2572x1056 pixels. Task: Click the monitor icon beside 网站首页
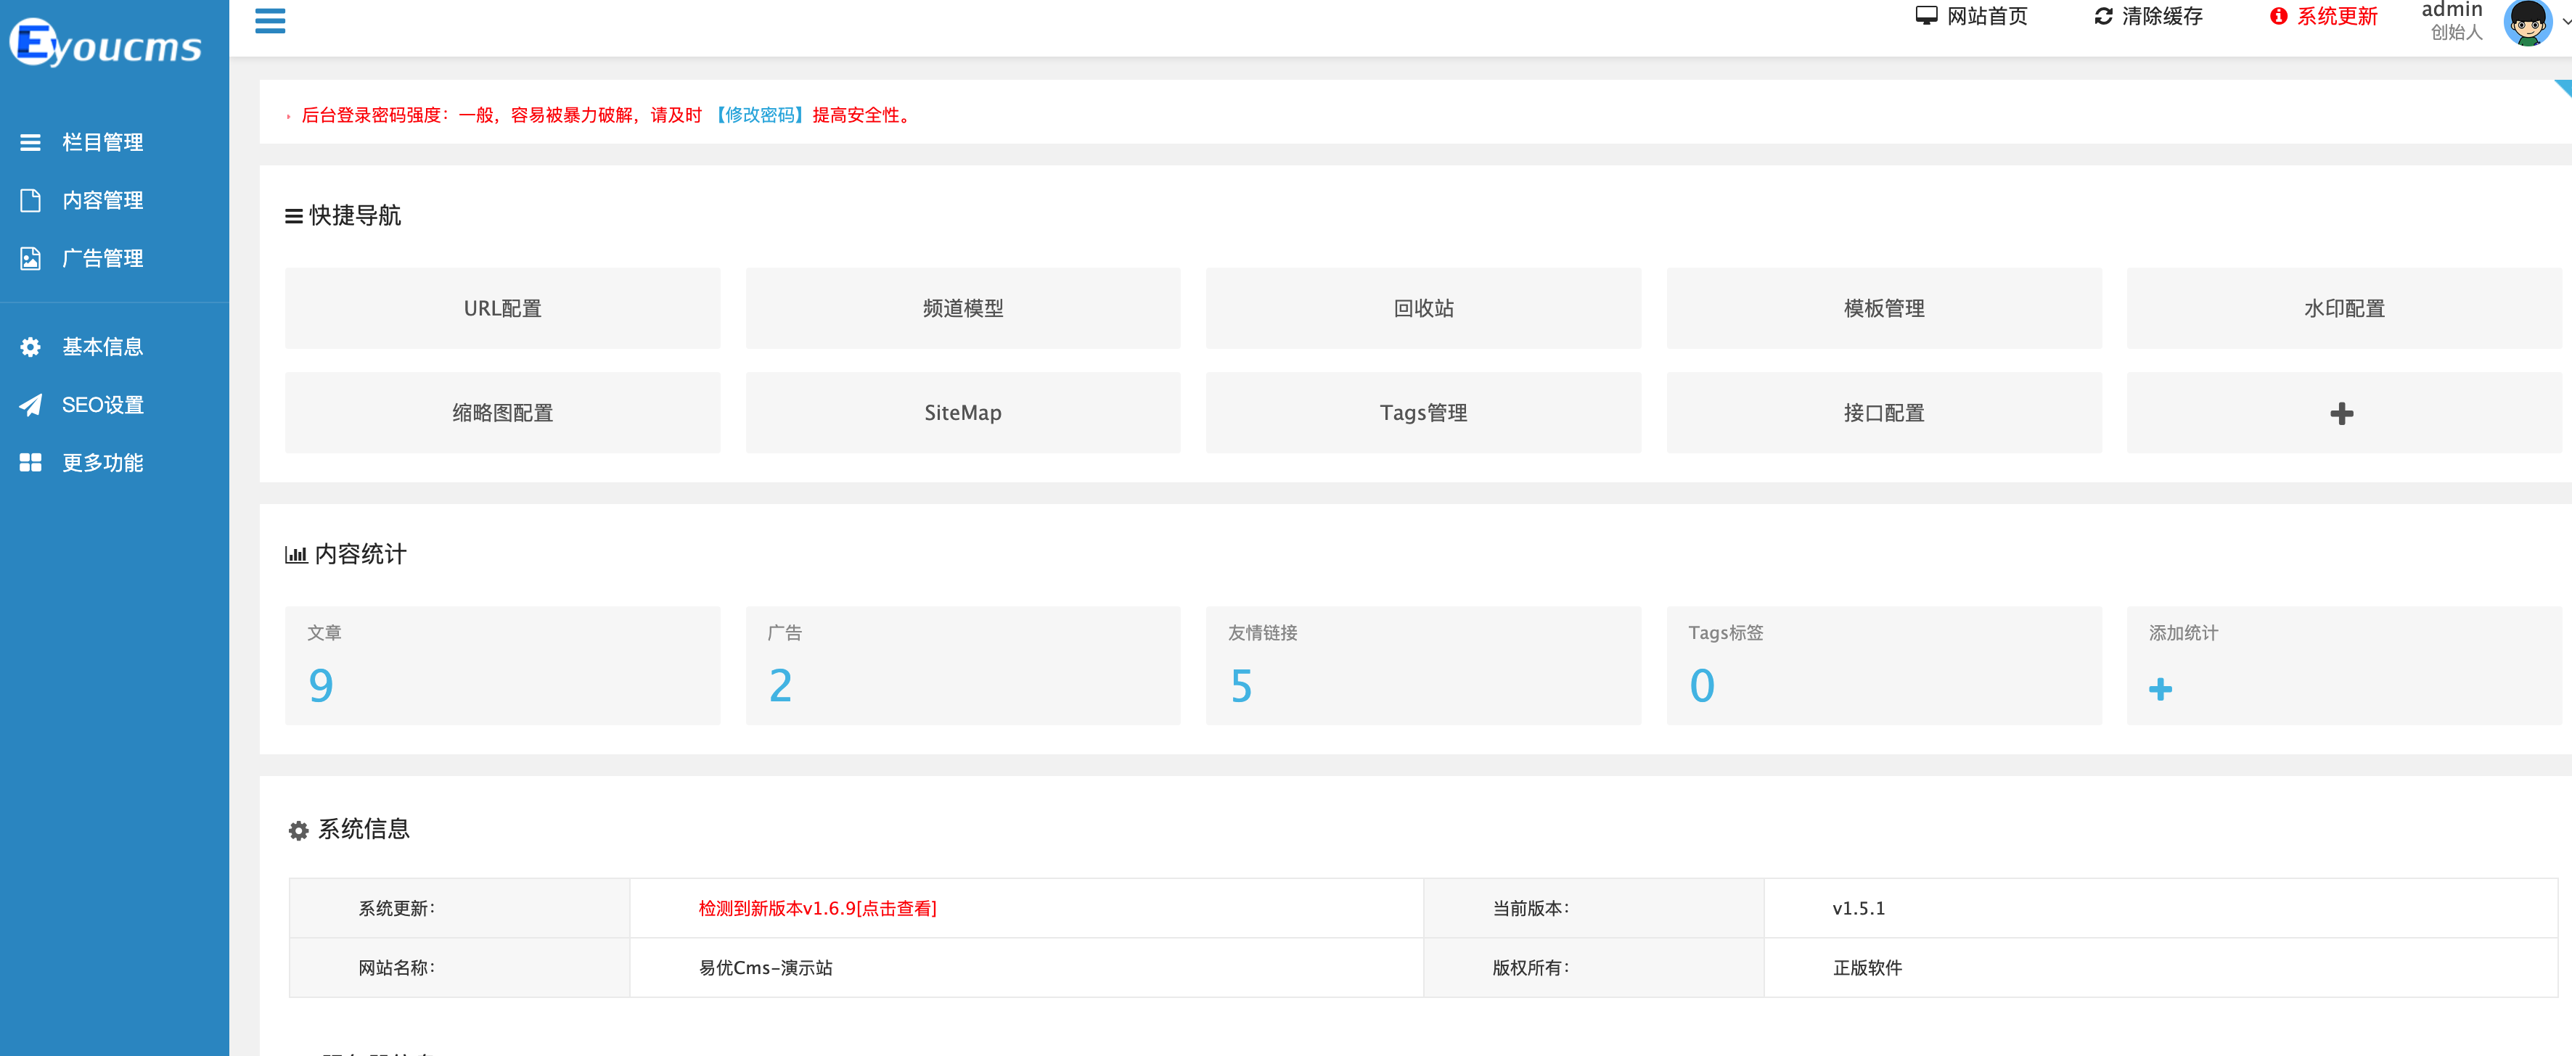(x=1926, y=16)
